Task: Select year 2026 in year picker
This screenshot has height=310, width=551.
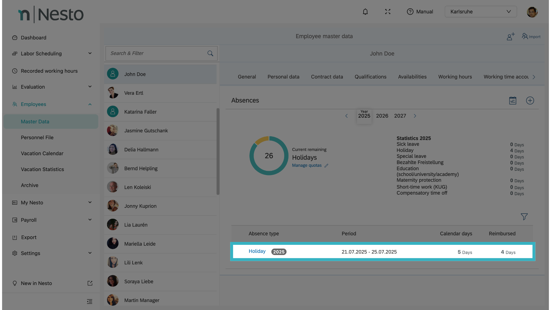Action: (x=382, y=116)
